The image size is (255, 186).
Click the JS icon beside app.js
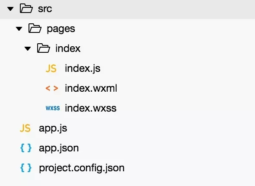point(25,128)
